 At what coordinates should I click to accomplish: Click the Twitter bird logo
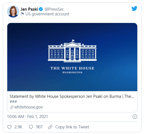click(134, 8)
